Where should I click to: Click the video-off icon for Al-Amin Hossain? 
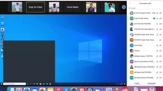(160, 13)
